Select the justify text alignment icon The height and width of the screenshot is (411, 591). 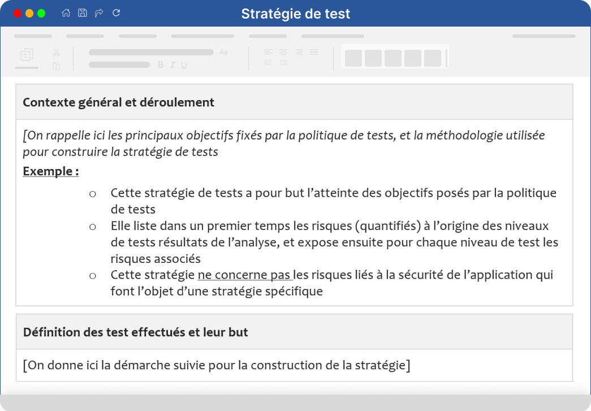(x=314, y=52)
